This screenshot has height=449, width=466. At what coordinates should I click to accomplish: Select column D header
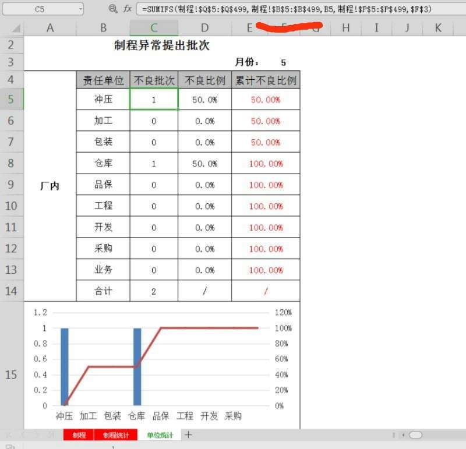(205, 28)
